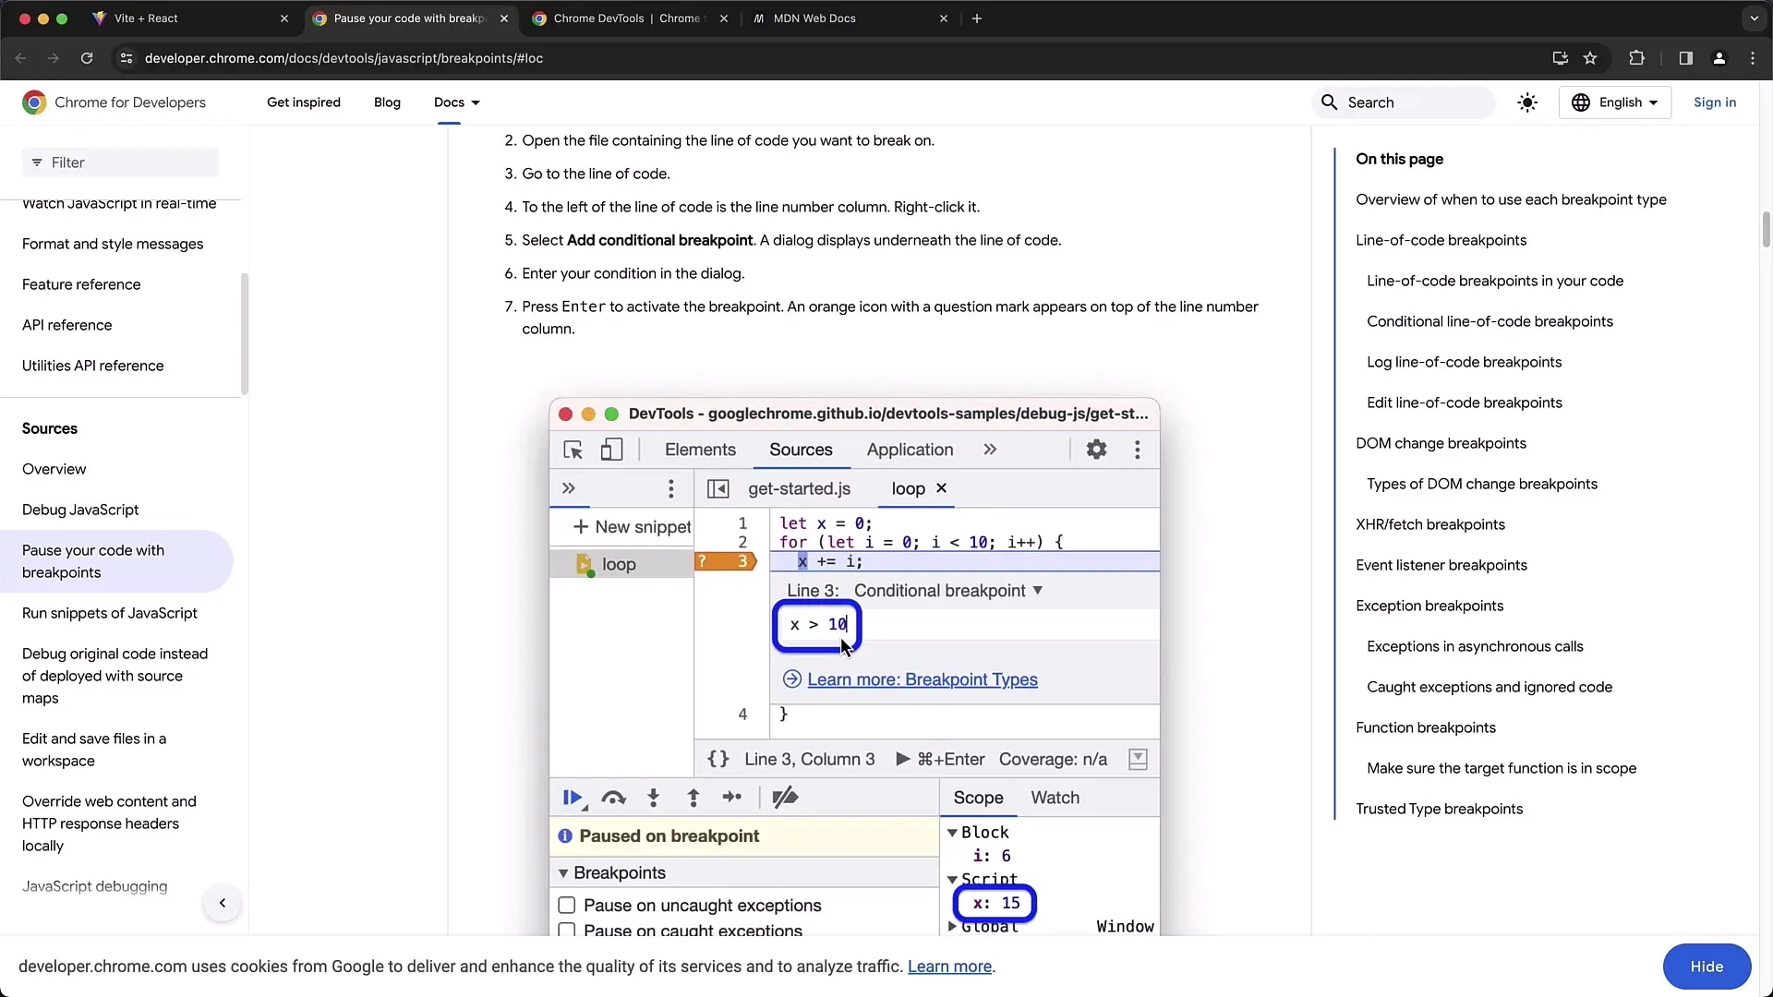Toggle the Pause on uncaught exceptions checkbox
Screen dimensions: 1773x997
tap(569, 906)
